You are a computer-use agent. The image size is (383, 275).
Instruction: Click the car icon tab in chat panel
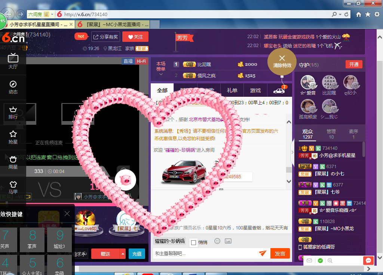coord(279,90)
